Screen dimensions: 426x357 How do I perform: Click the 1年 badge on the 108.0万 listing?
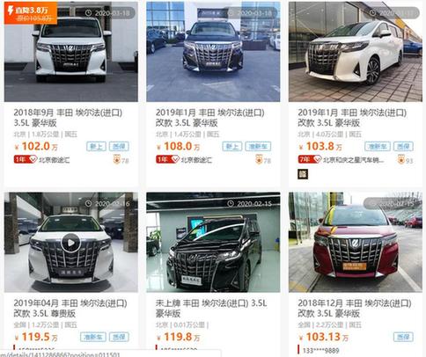point(167,159)
